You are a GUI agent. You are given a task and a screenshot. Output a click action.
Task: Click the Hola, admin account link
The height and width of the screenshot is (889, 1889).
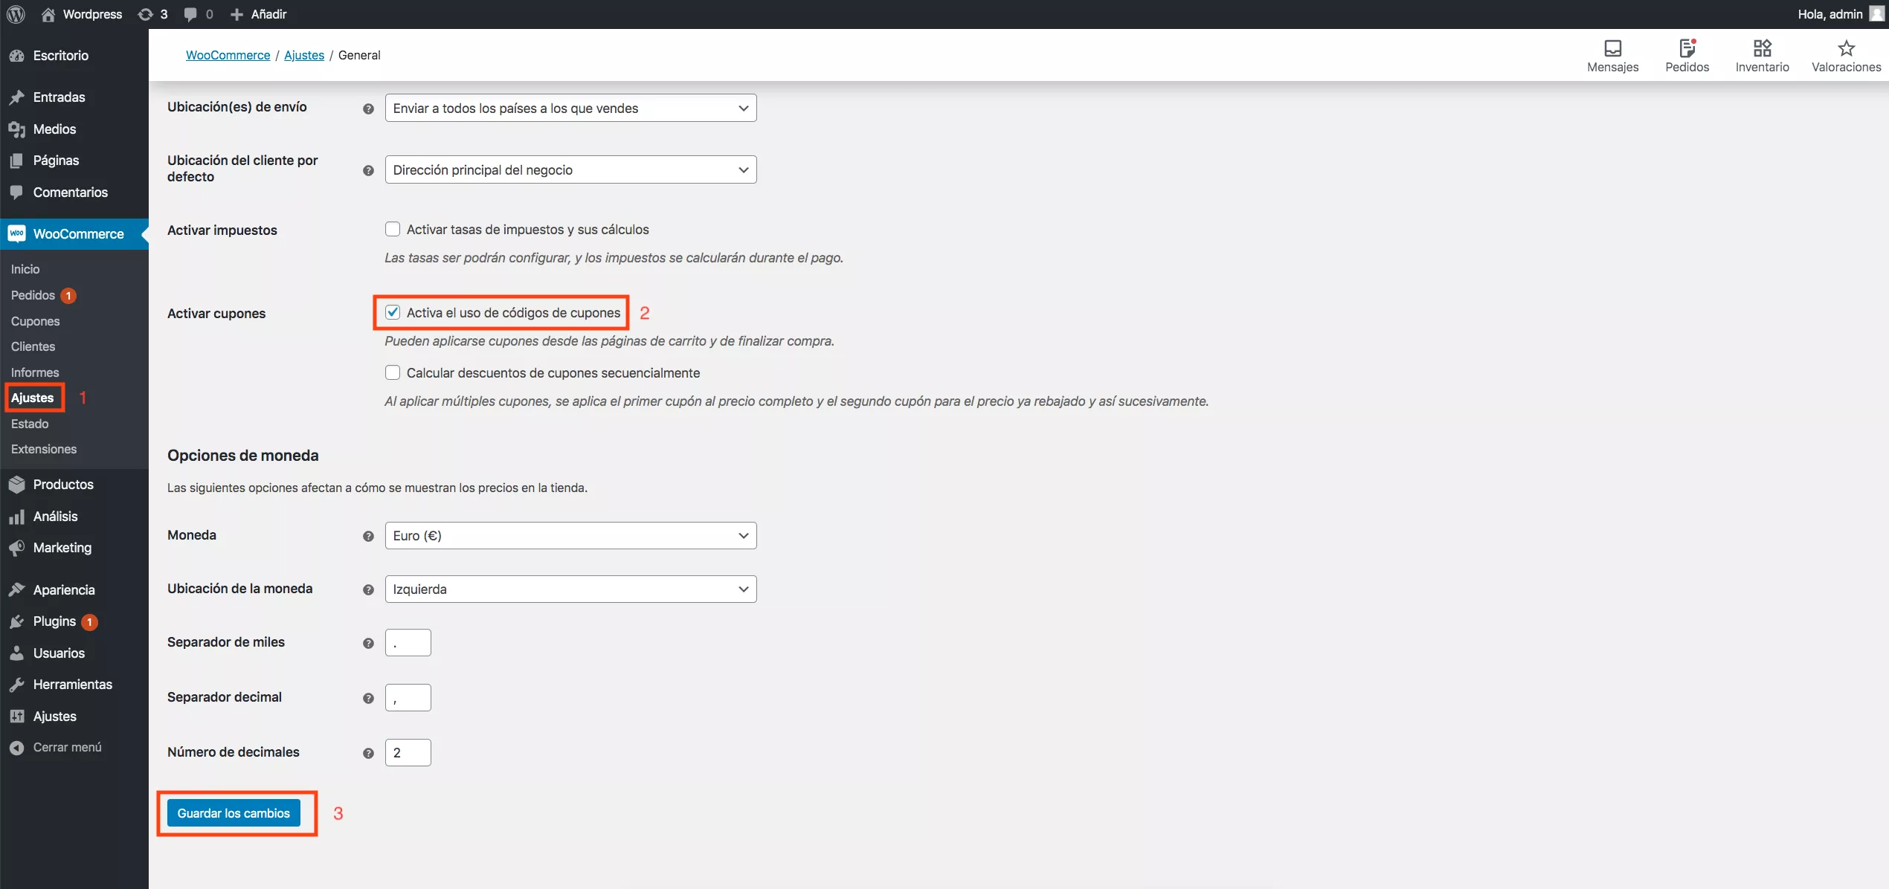click(1830, 14)
